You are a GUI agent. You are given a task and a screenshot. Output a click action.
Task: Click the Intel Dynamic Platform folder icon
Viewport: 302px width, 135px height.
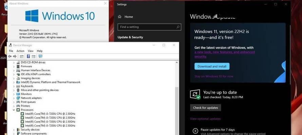pyautogui.click(x=18, y=82)
